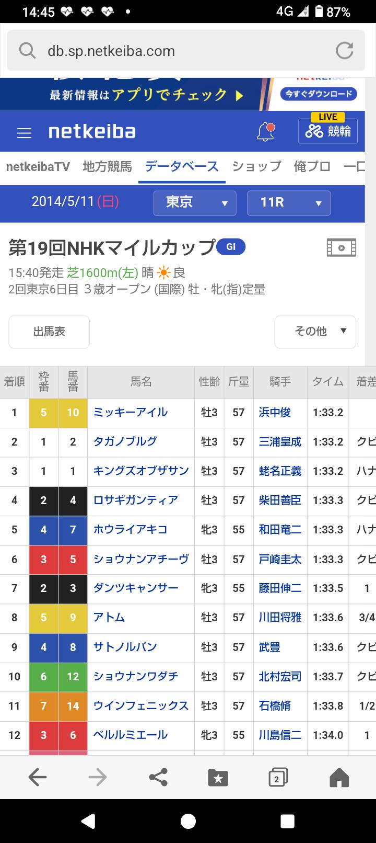Open the 出馬表 button
This screenshot has width=376, height=843.
[x=49, y=332]
